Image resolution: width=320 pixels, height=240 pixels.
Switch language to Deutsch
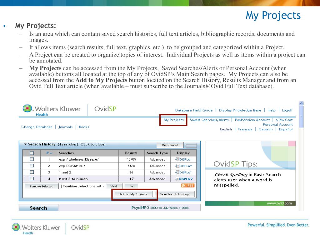pyautogui.click(x=266, y=129)
